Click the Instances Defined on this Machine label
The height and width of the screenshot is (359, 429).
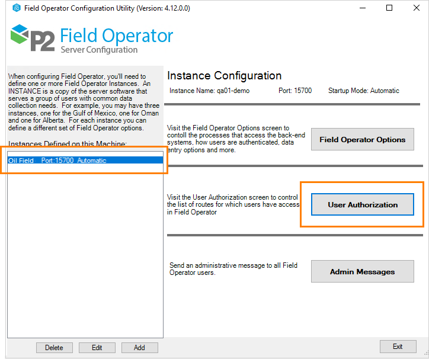[67, 144]
